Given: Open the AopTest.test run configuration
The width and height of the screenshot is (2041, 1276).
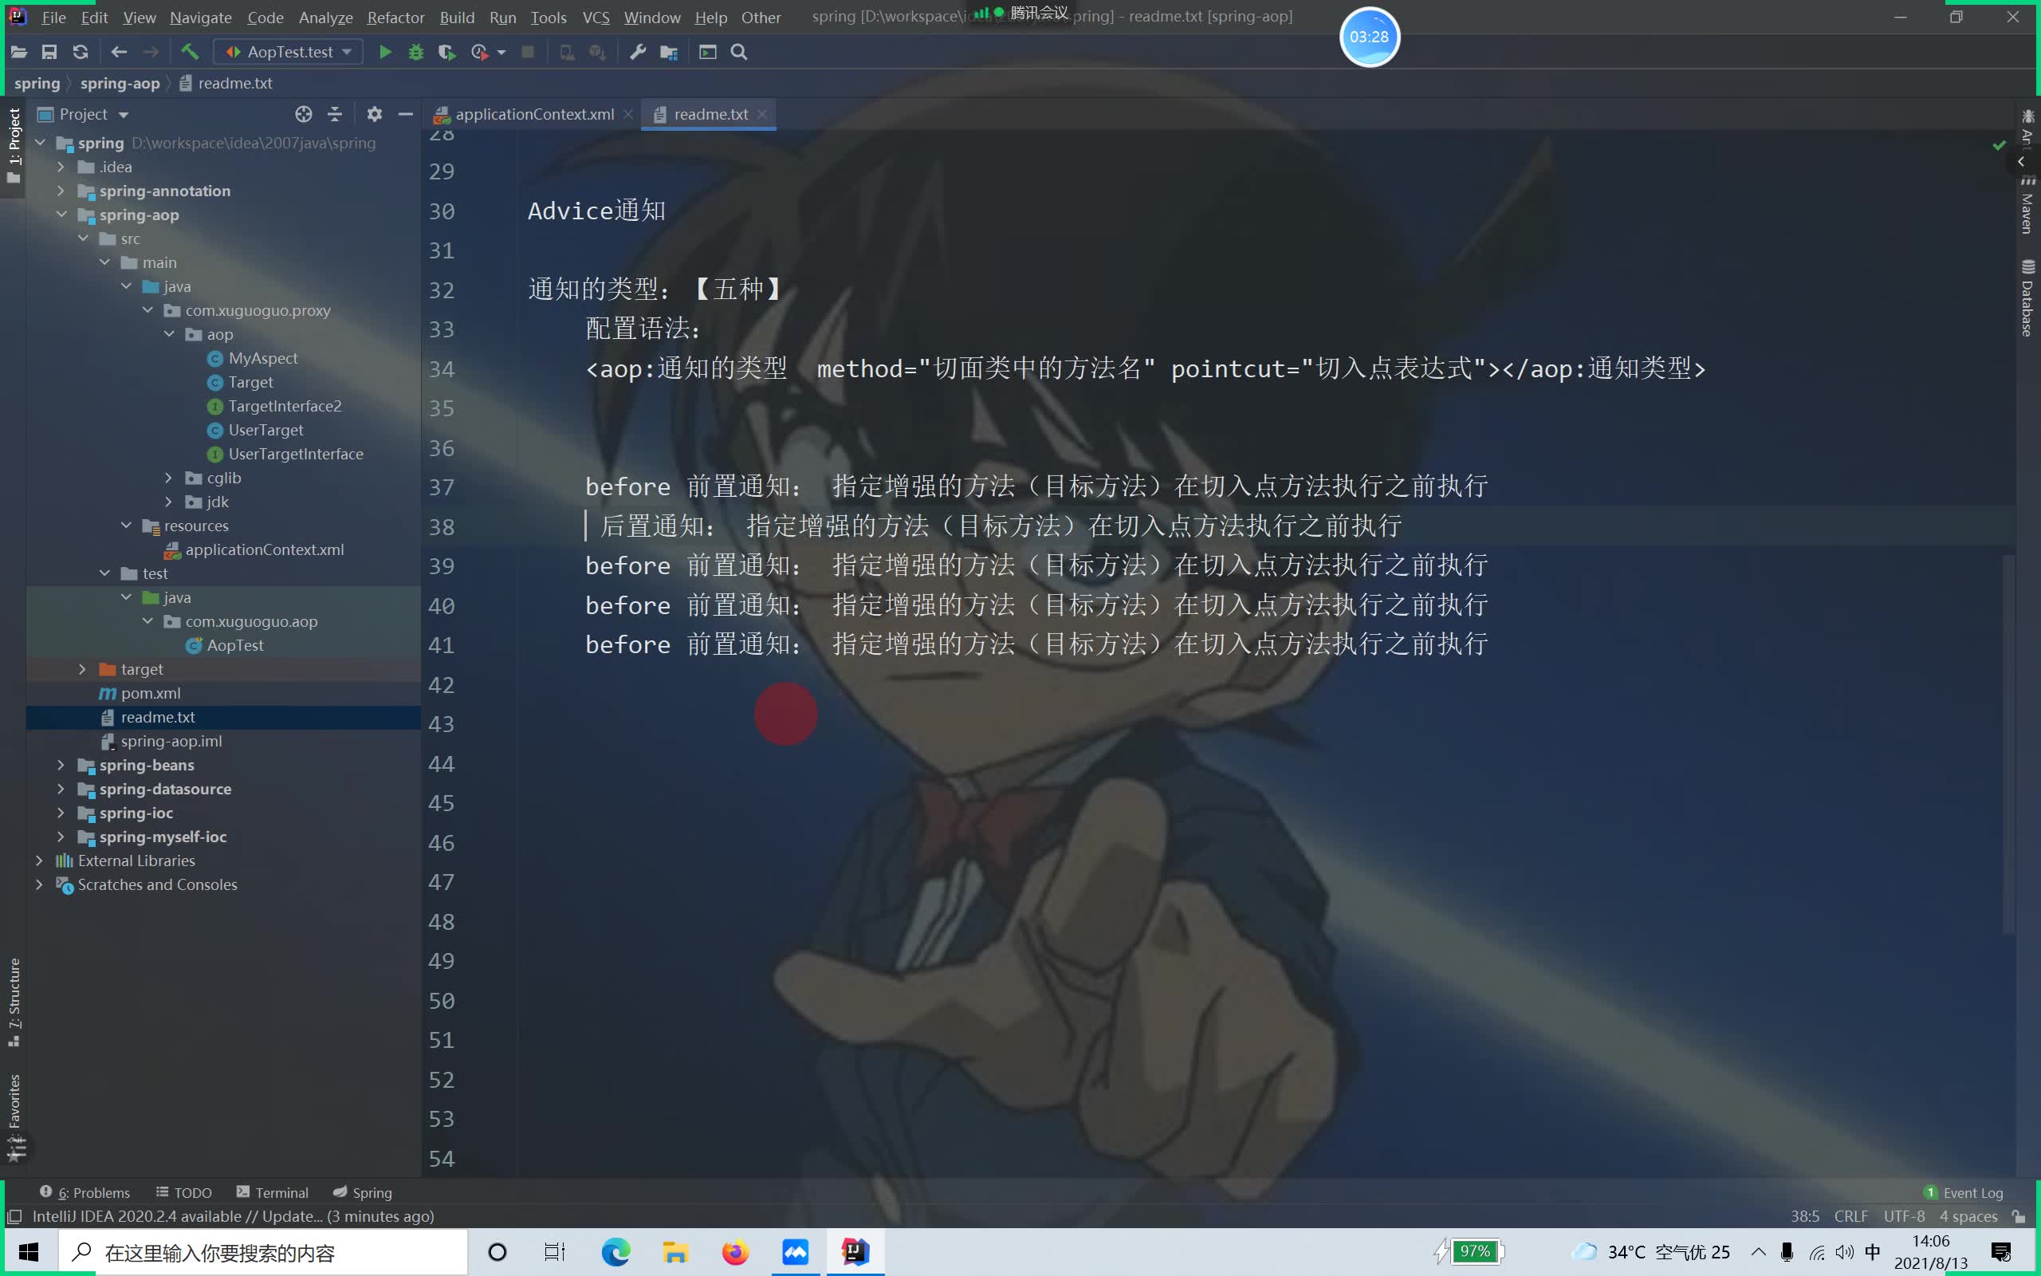Looking at the screenshot, I should tap(288, 52).
